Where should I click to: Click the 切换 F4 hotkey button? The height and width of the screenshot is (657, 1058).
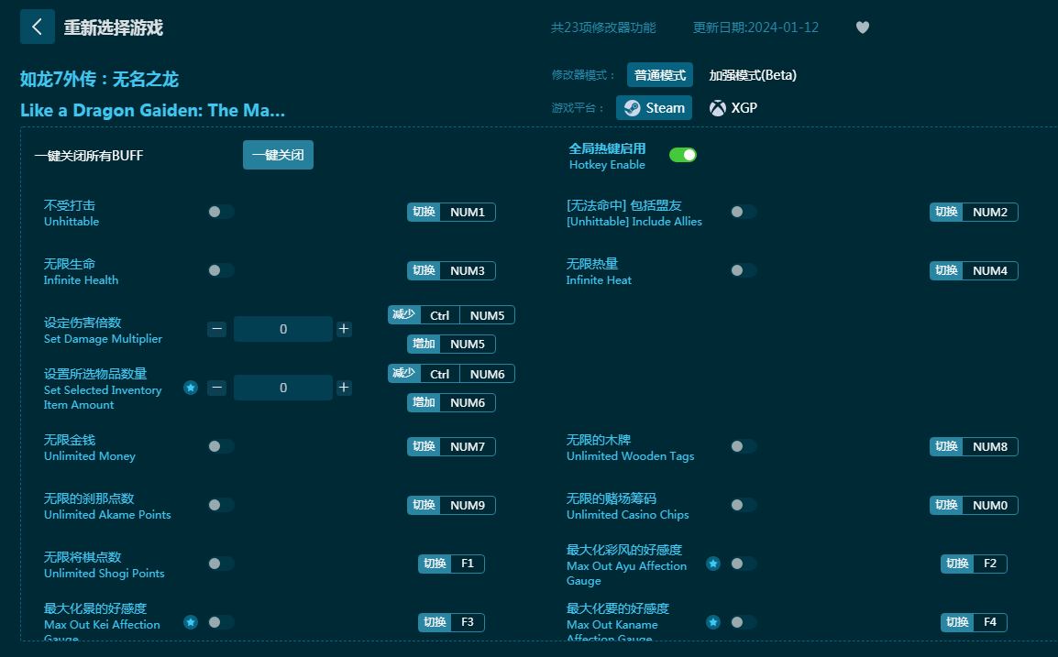coord(974,622)
